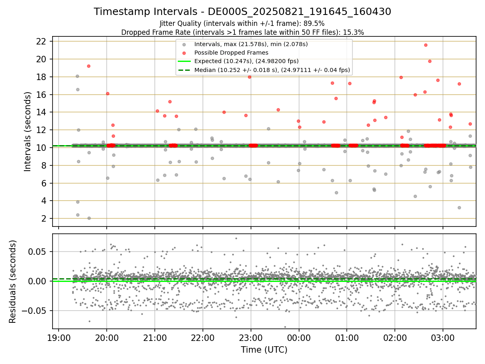
Task: Click the solid green line sample in the legend
Action: [x=184, y=61]
